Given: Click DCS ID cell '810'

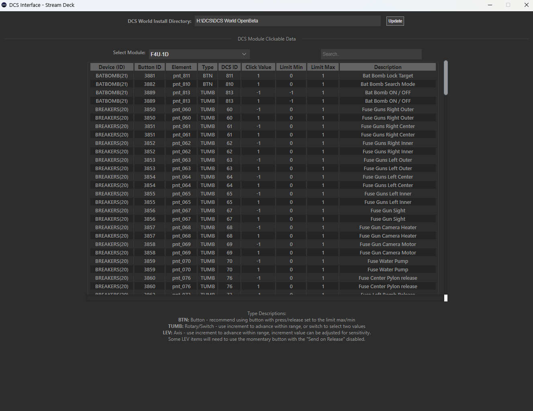Looking at the screenshot, I should coord(229,84).
